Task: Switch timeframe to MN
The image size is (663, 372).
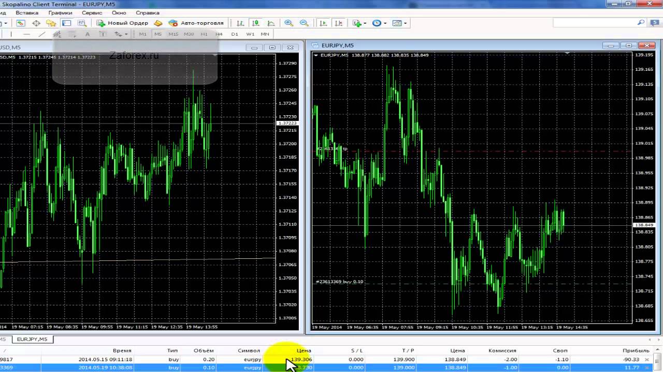Action: 265,34
